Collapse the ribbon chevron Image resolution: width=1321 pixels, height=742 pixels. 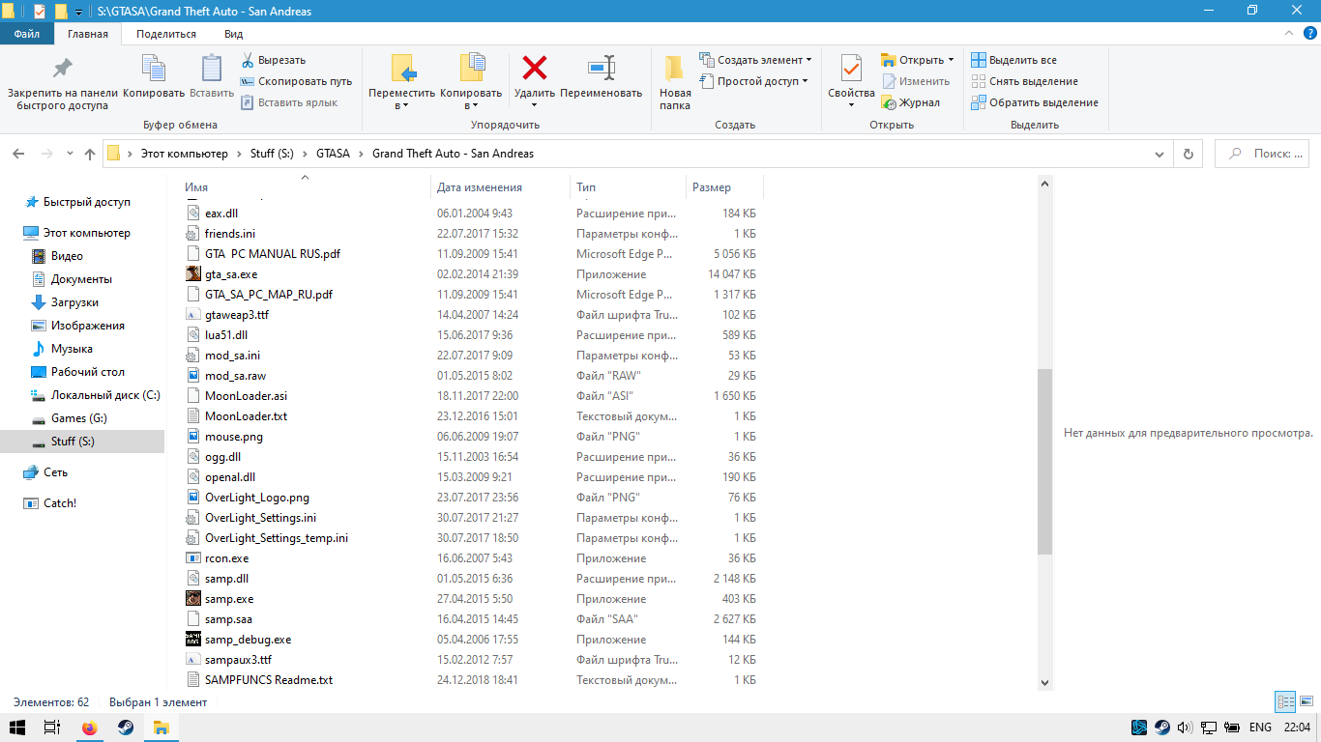pyautogui.click(x=1289, y=33)
